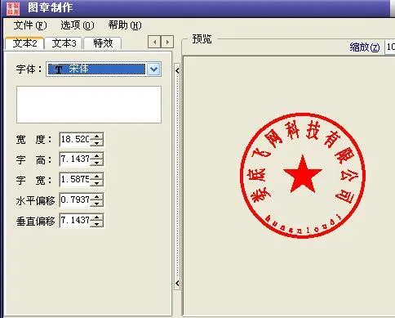Screen dimensions: 395x318
Task: Click the 宽度 value field 18.520
Action: (x=75, y=139)
